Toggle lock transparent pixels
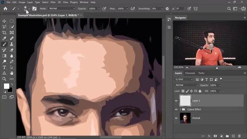 pos(183,91)
